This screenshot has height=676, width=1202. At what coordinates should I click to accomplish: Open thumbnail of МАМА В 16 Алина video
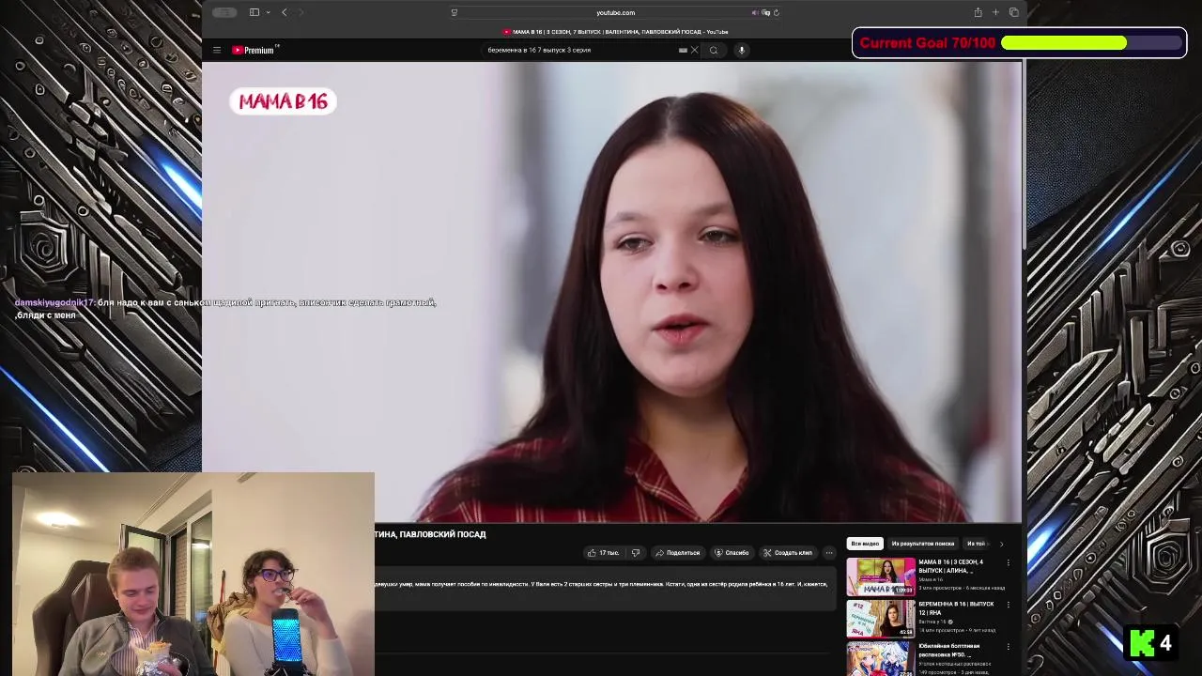[x=881, y=576]
